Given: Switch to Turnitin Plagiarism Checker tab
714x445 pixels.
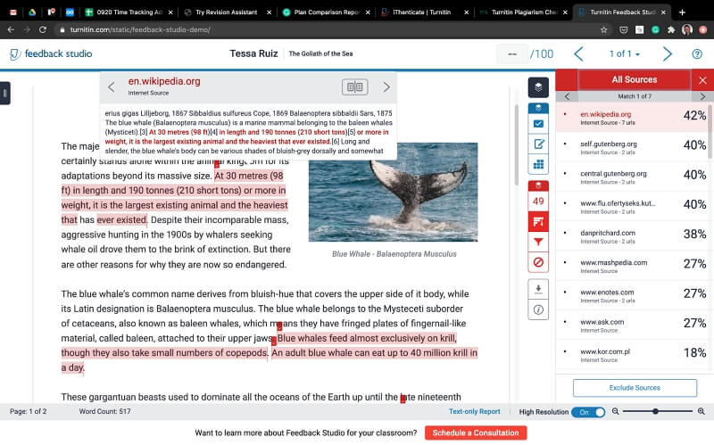Looking at the screenshot, I should point(524,12).
